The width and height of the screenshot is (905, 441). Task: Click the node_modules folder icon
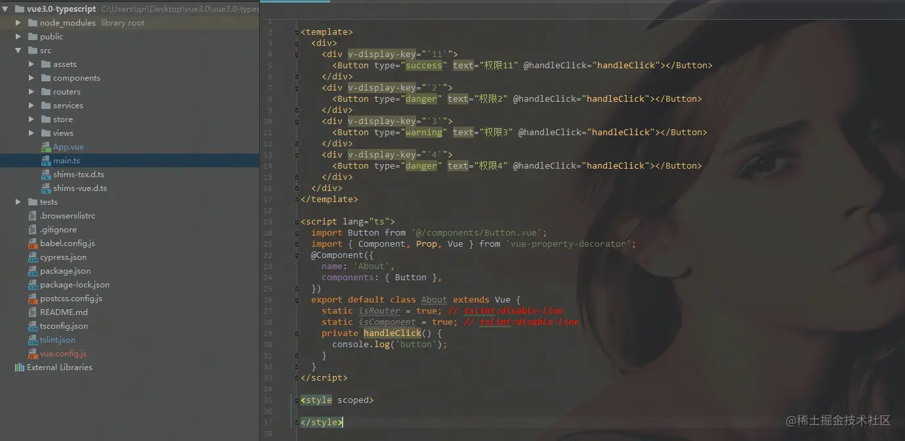pos(33,23)
